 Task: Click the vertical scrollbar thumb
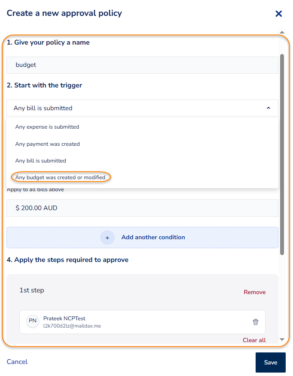pos(282,154)
